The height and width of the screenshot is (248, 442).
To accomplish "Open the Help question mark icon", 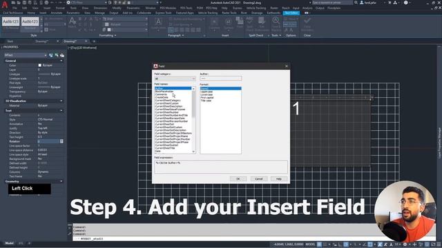I will click(405, 3).
